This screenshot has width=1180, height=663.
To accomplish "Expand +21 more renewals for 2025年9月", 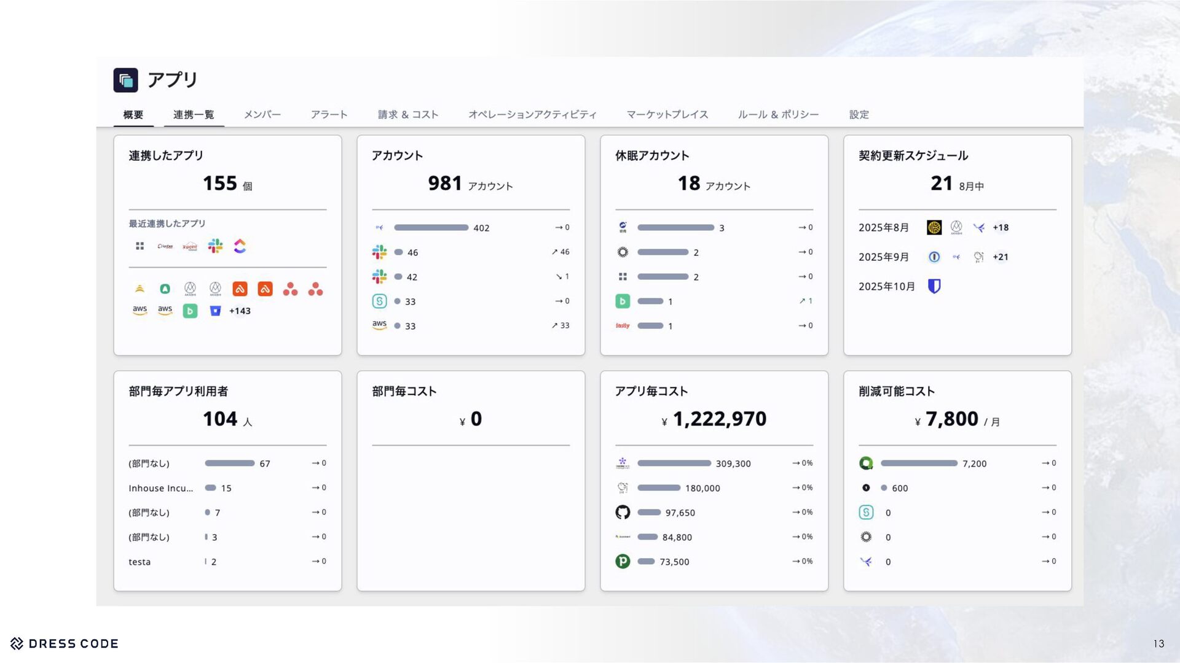I will [x=1001, y=257].
